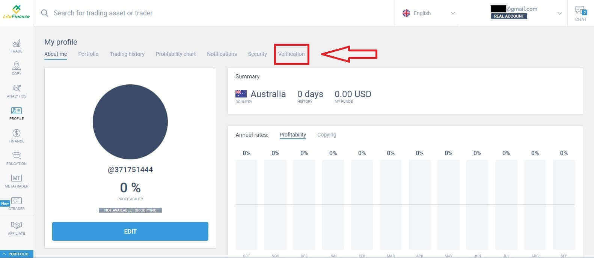This screenshot has width=594, height=258.
Task: Click the search magnifier icon
Action: tap(45, 13)
